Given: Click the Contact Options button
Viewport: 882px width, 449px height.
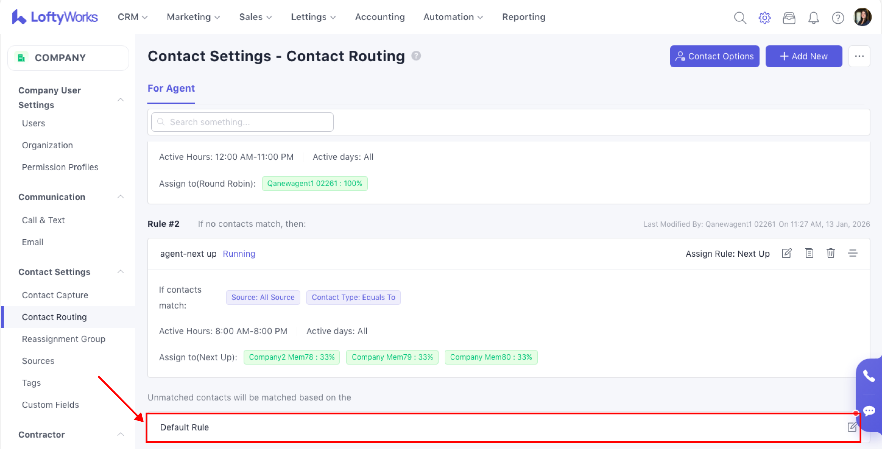Looking at the screenshot, I should (714, 56).
